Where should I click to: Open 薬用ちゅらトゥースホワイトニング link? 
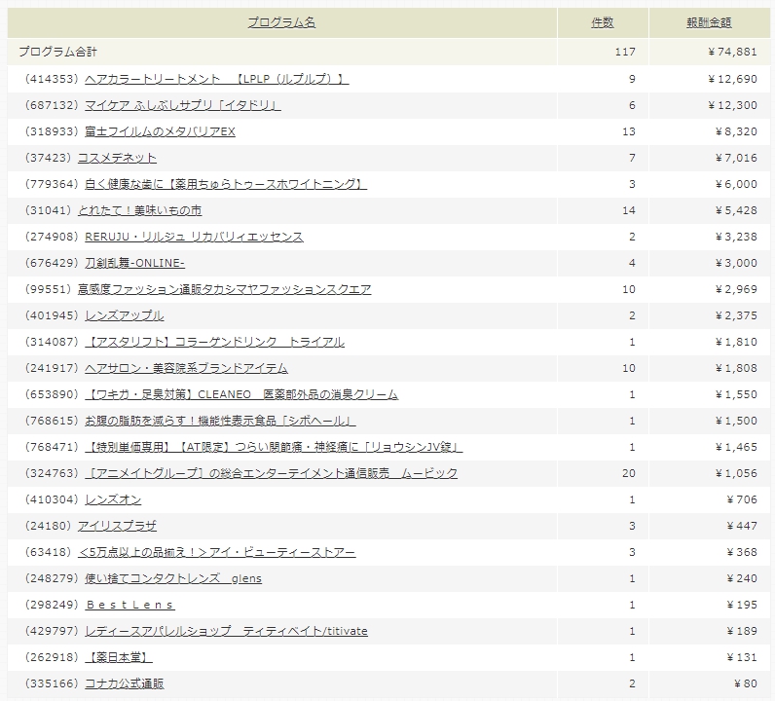coord(225,184)
